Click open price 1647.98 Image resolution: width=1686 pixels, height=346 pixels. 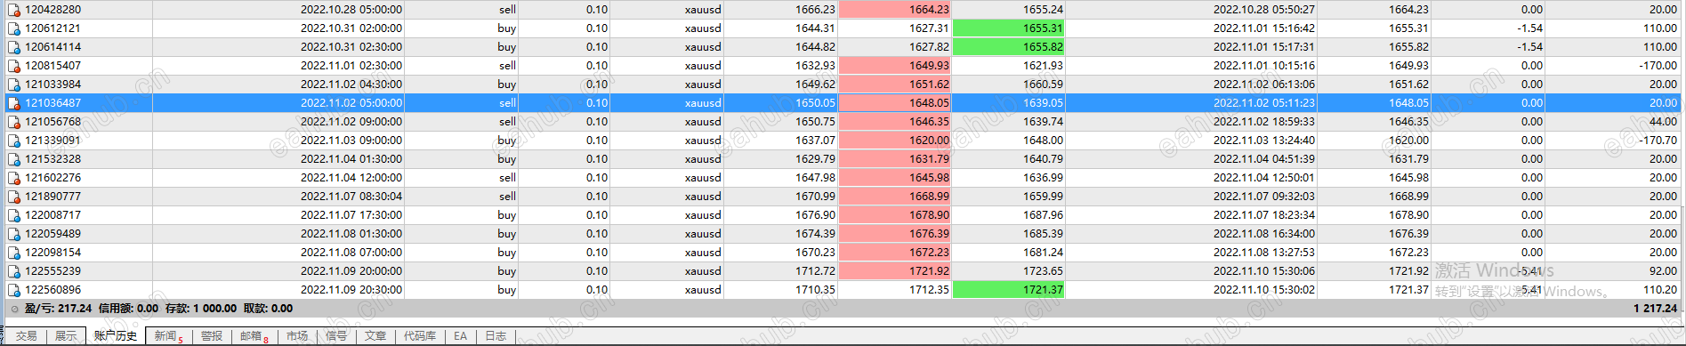click(815, 178)
